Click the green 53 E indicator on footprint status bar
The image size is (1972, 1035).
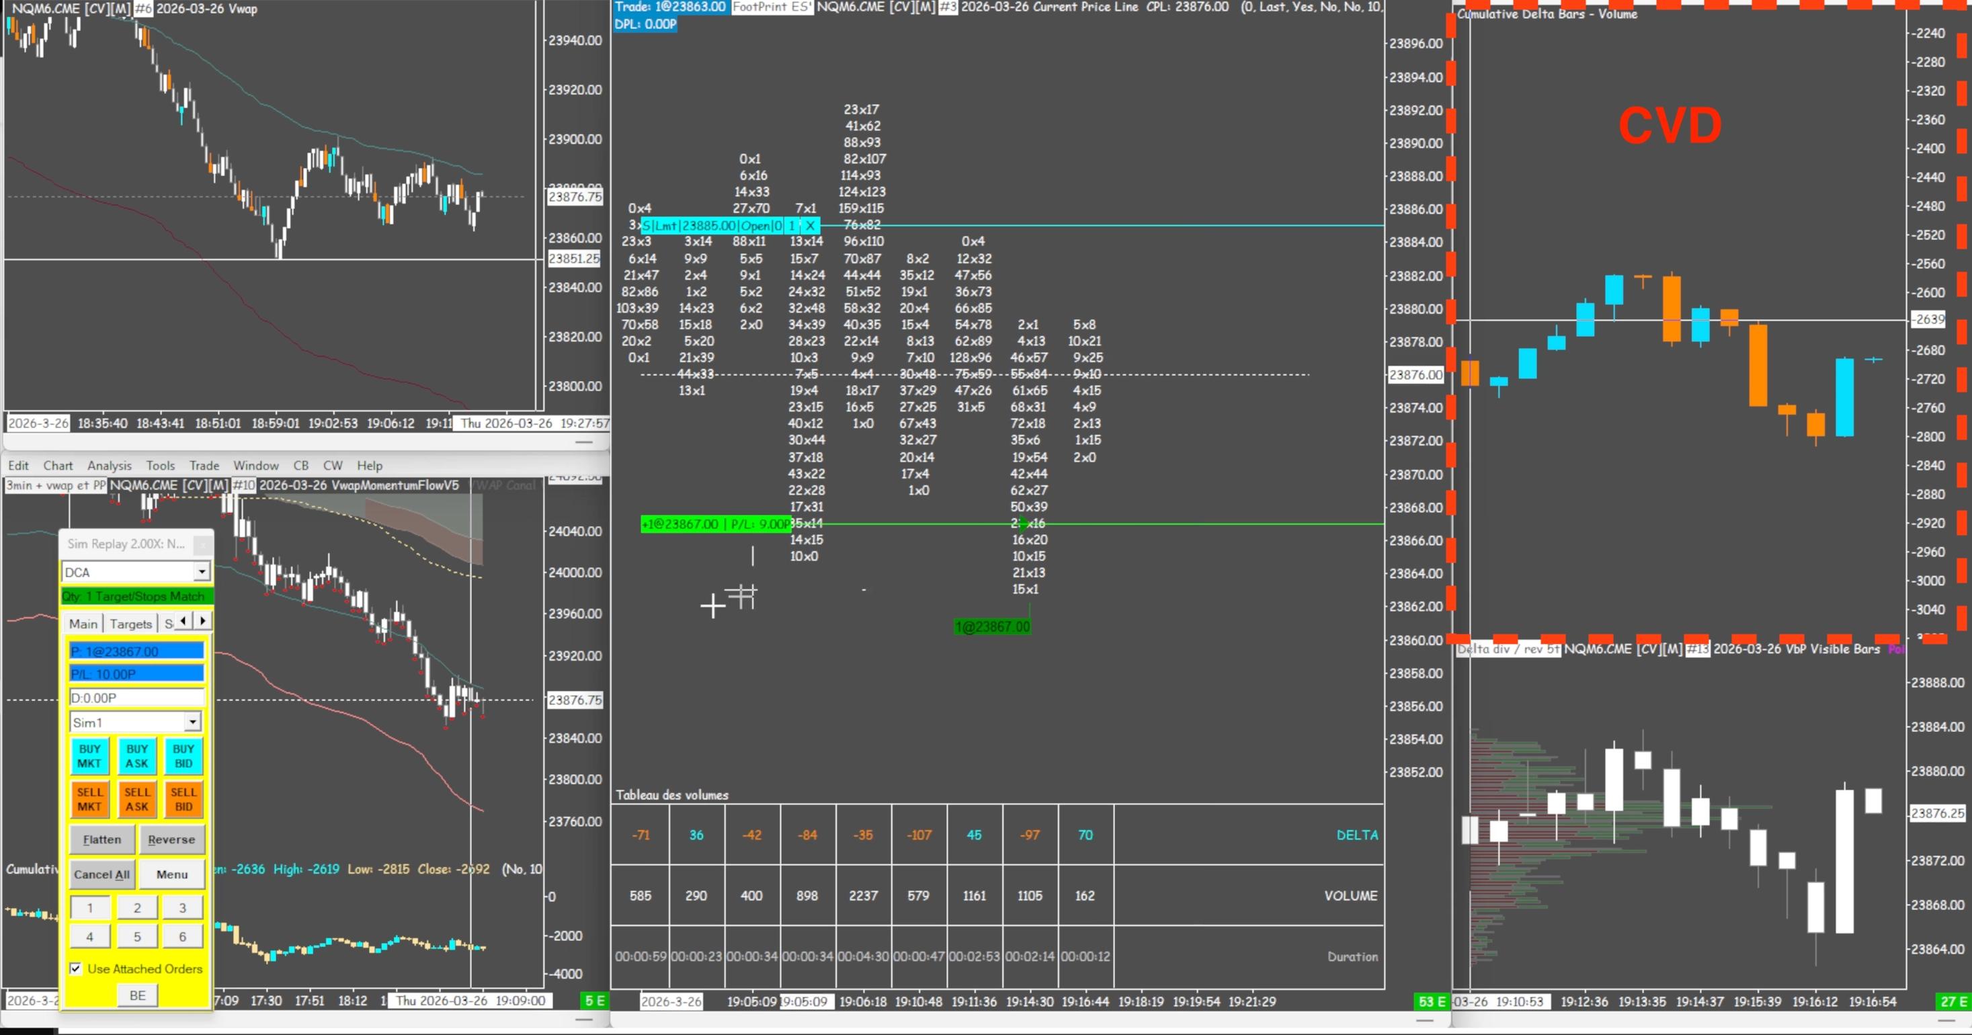click(x=1431, y=1001)
